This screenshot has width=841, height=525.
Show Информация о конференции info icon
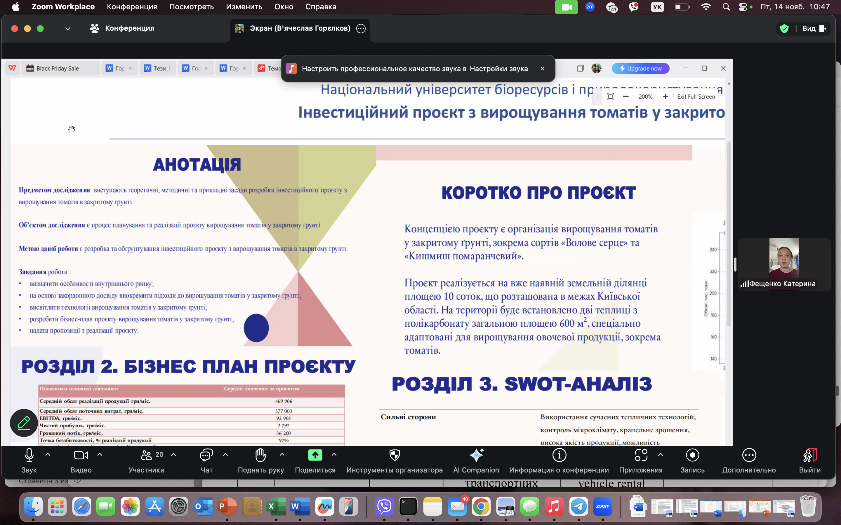[x=559, y=455]
